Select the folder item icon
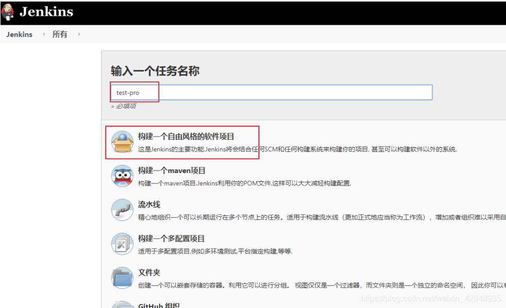506x308 pixels. pyautogui.click(x=122, y=278)
